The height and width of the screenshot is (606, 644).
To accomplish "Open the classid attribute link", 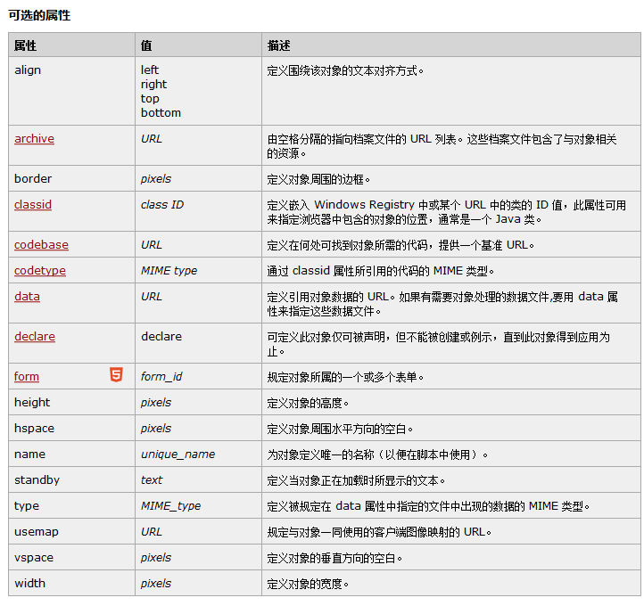I will 33,204.
